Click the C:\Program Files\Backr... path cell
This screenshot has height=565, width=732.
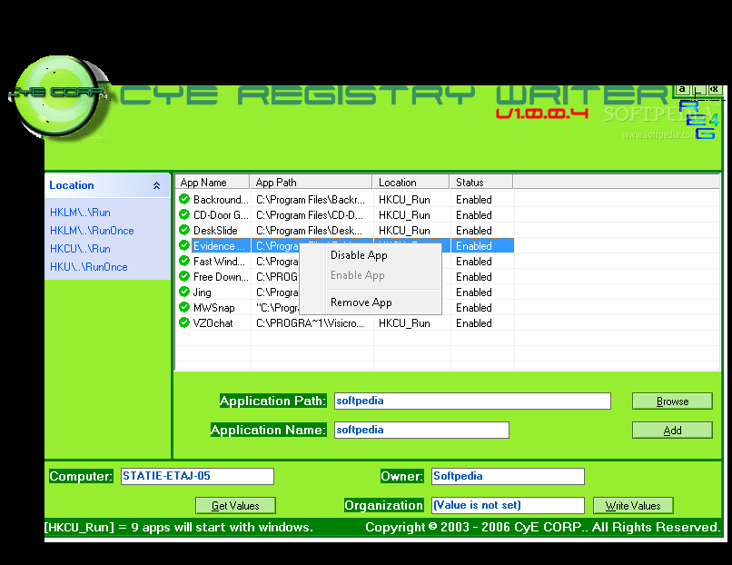pos(311,200)
